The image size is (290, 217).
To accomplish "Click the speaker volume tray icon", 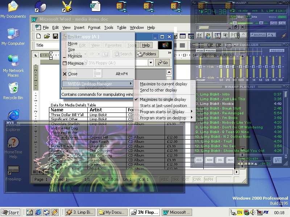I will click(252, 212).
